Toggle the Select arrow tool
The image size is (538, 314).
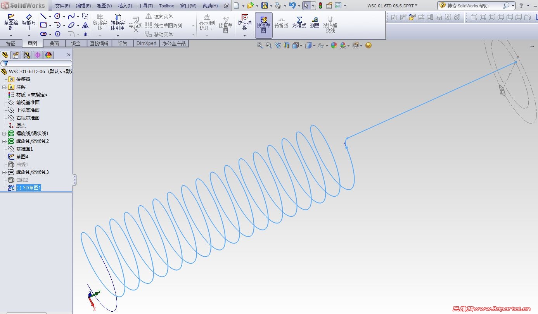[306, 5]
